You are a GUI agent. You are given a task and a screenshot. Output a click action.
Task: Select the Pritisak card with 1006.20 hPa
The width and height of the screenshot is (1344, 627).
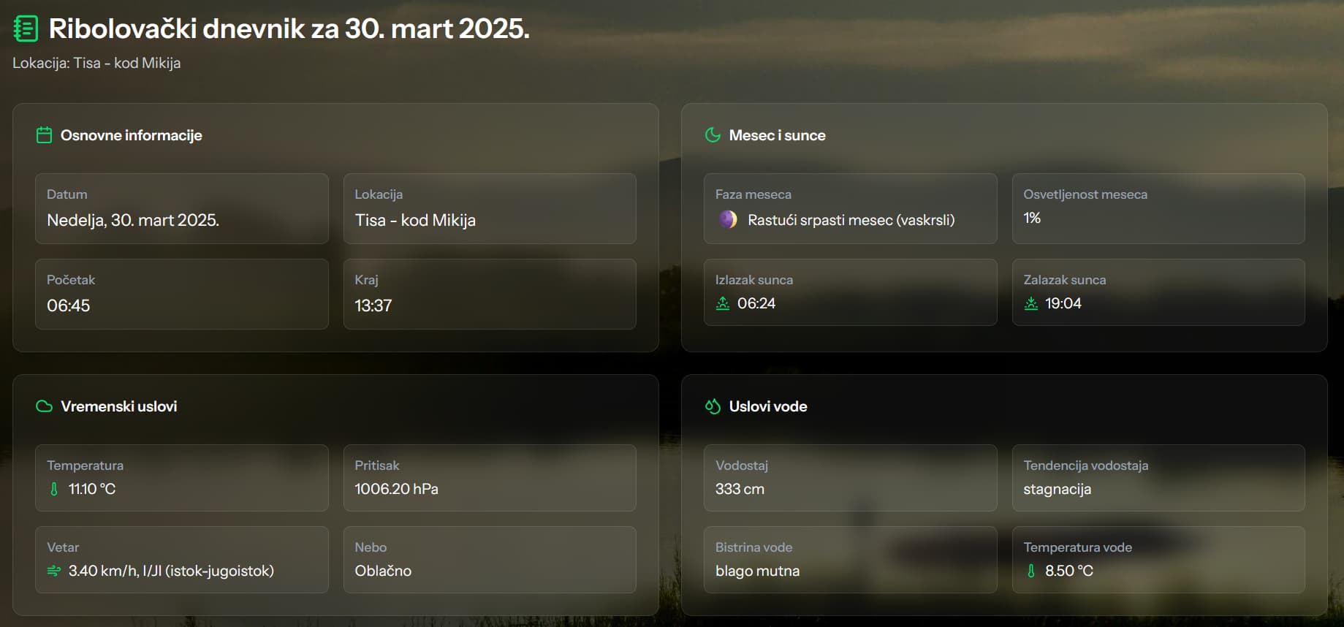click(490, 478)
